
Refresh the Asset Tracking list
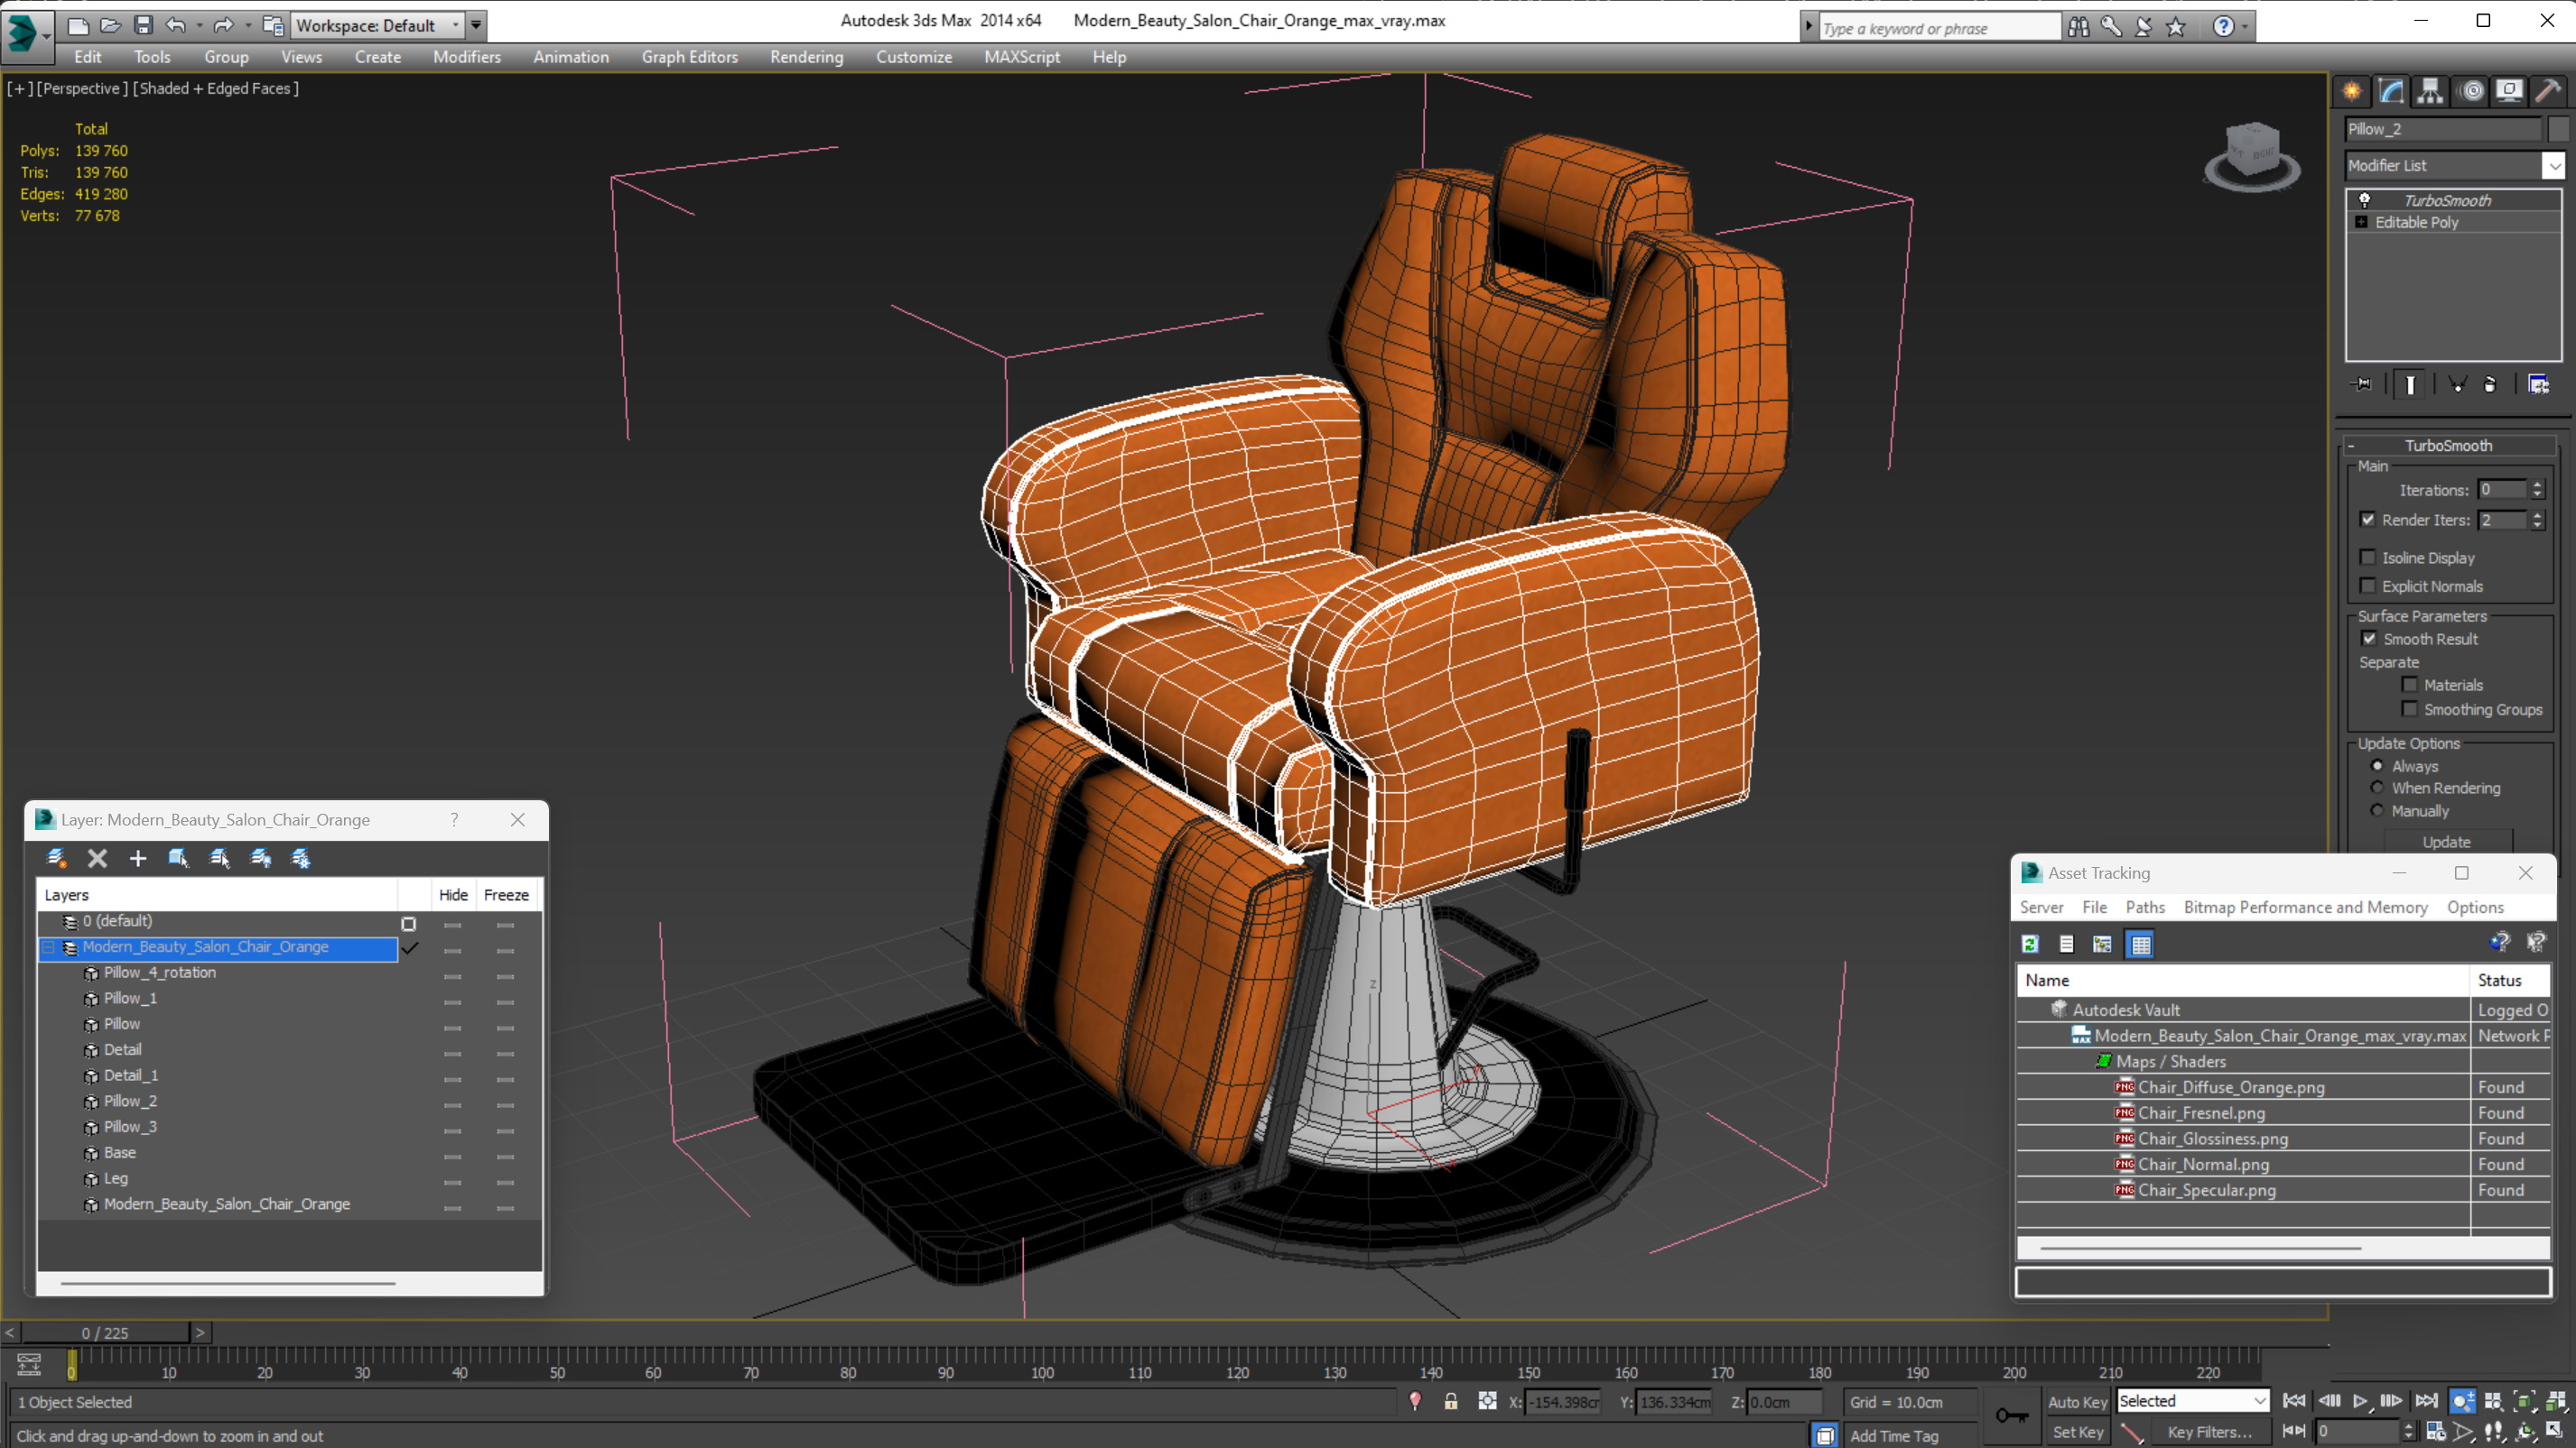click(2030, 945)
